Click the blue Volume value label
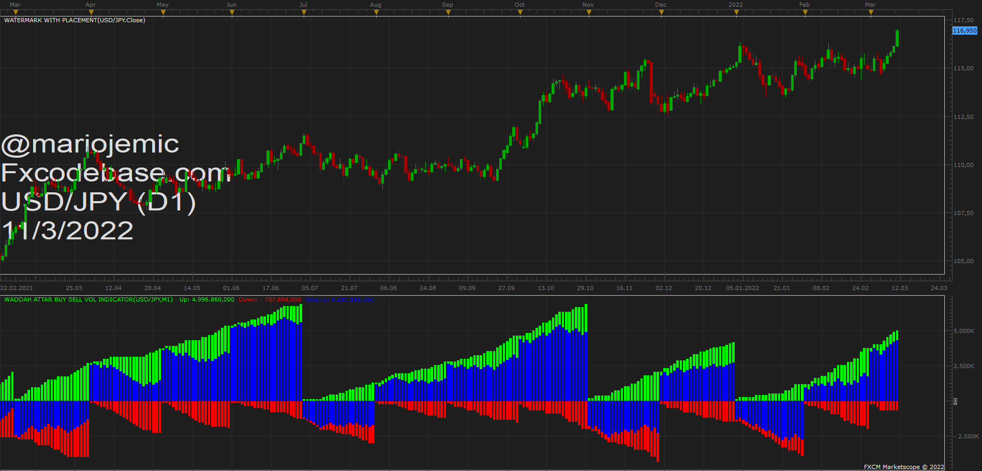Screen dimensions: 982x471 click(339, 299)
